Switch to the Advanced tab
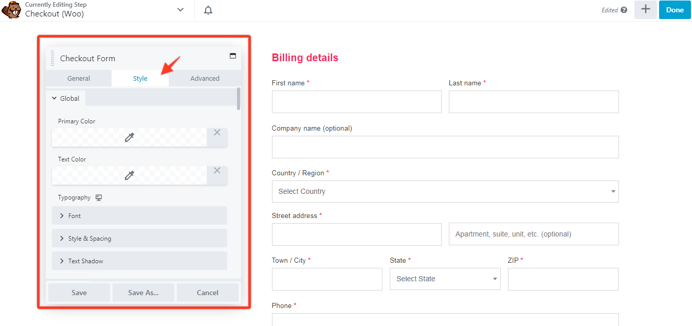This screenshot has height=326, width=692. [205, 79]
